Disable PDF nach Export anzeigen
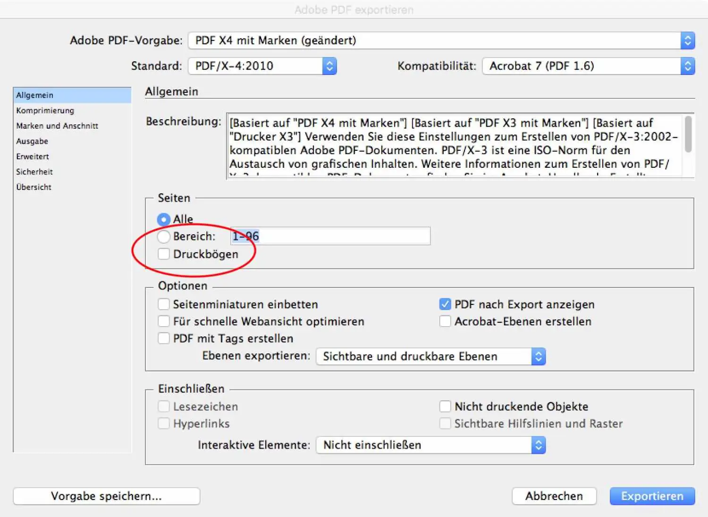The image size is (708, 517). pos(445,304)
